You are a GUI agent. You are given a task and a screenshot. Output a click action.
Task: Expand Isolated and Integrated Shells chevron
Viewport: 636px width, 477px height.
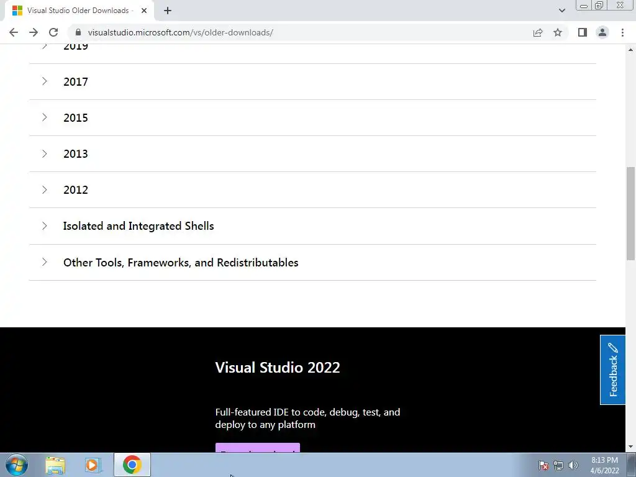(44, 225)
